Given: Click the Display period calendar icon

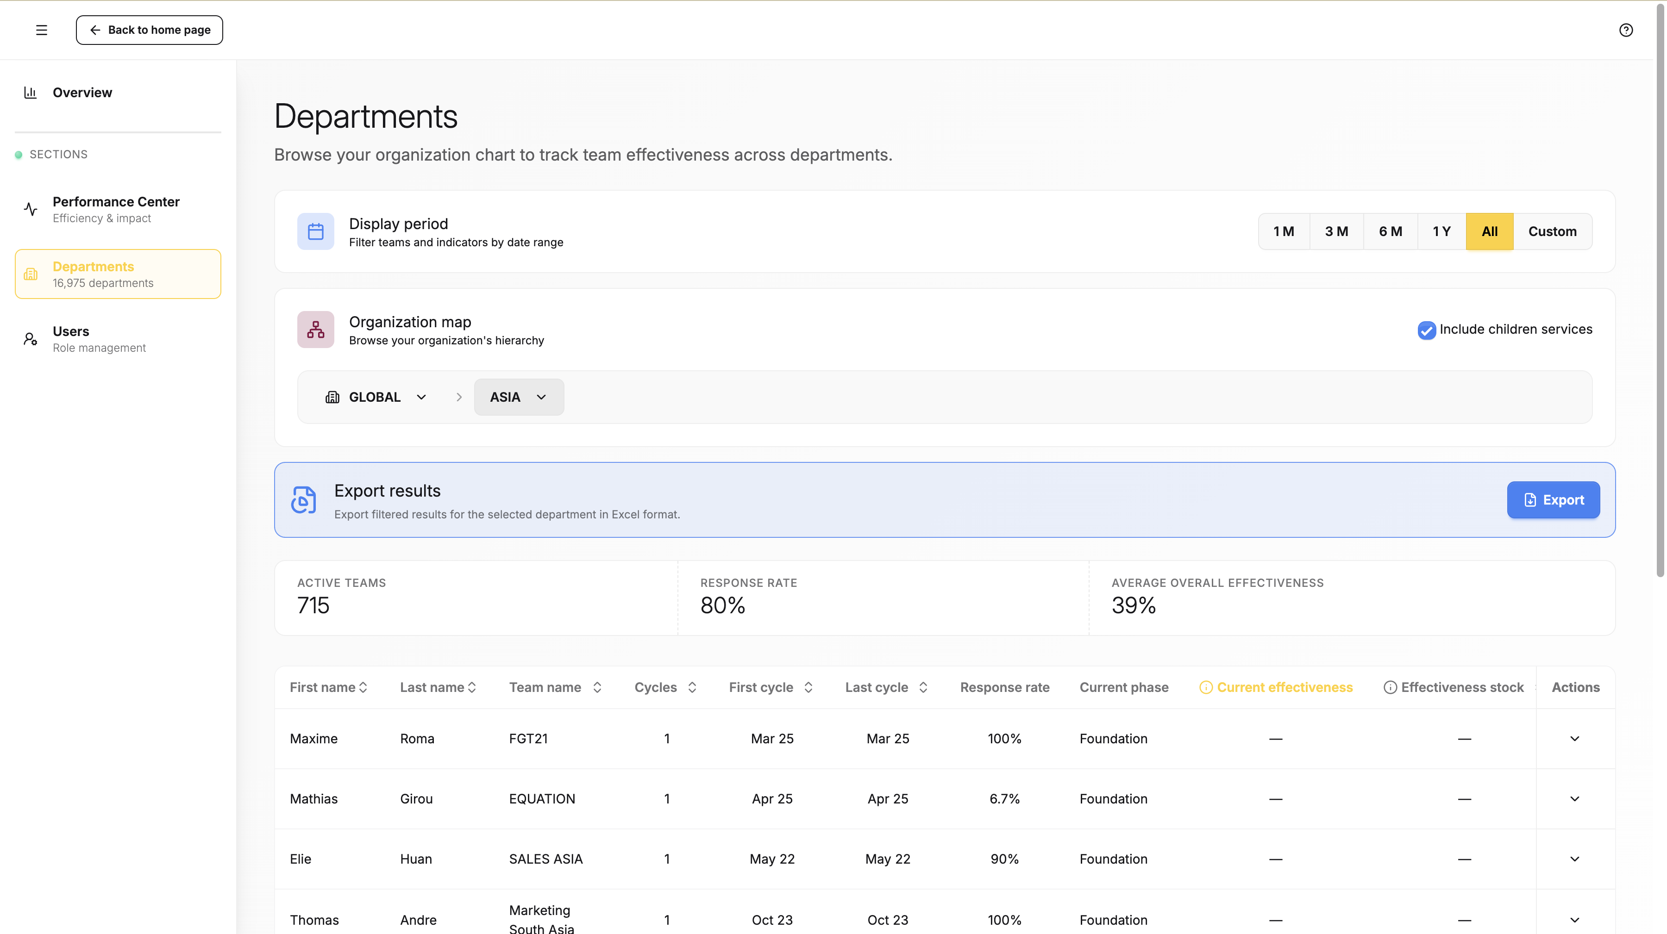Looking at the screenshot, I should 315,231.
